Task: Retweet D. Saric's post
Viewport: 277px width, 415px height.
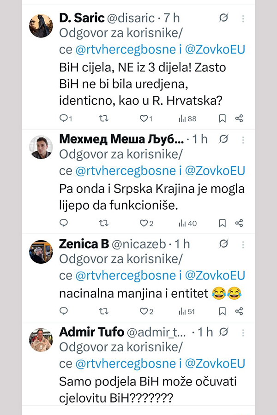Action: click(104, 119)
